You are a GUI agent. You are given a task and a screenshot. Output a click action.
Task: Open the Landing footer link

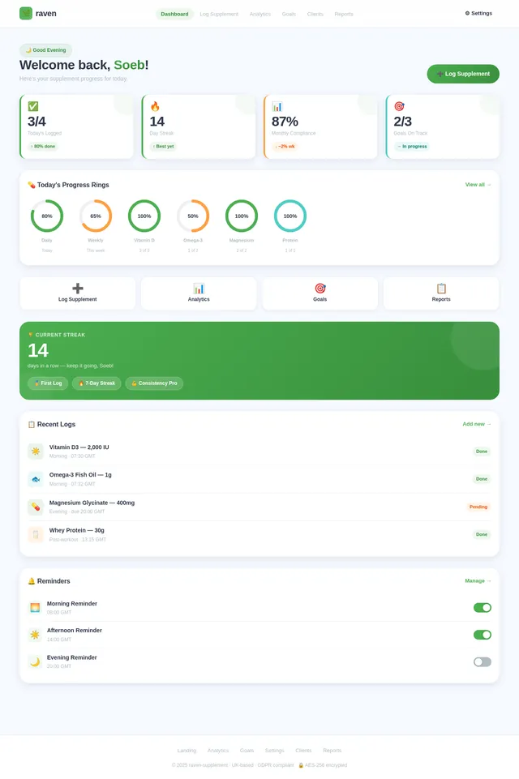pos(187,751)
